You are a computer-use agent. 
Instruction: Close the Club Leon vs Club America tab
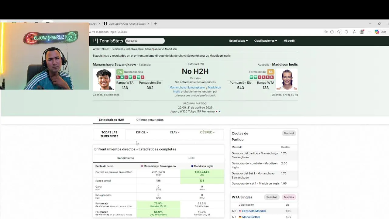[x=148, y=24]
